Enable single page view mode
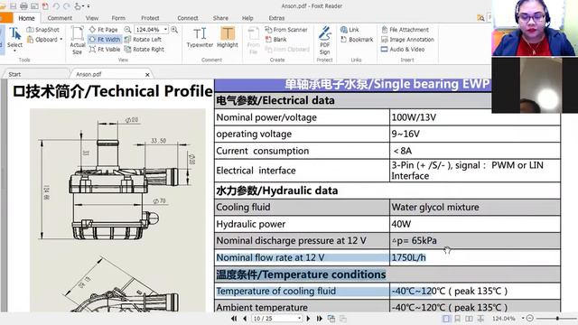This screenshot has width=578, height=325. (446, 319)
